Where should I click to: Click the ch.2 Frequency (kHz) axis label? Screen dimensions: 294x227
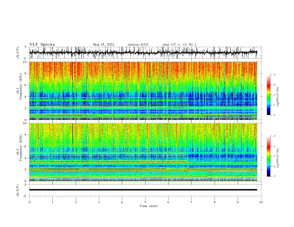(x=19, y=152)
